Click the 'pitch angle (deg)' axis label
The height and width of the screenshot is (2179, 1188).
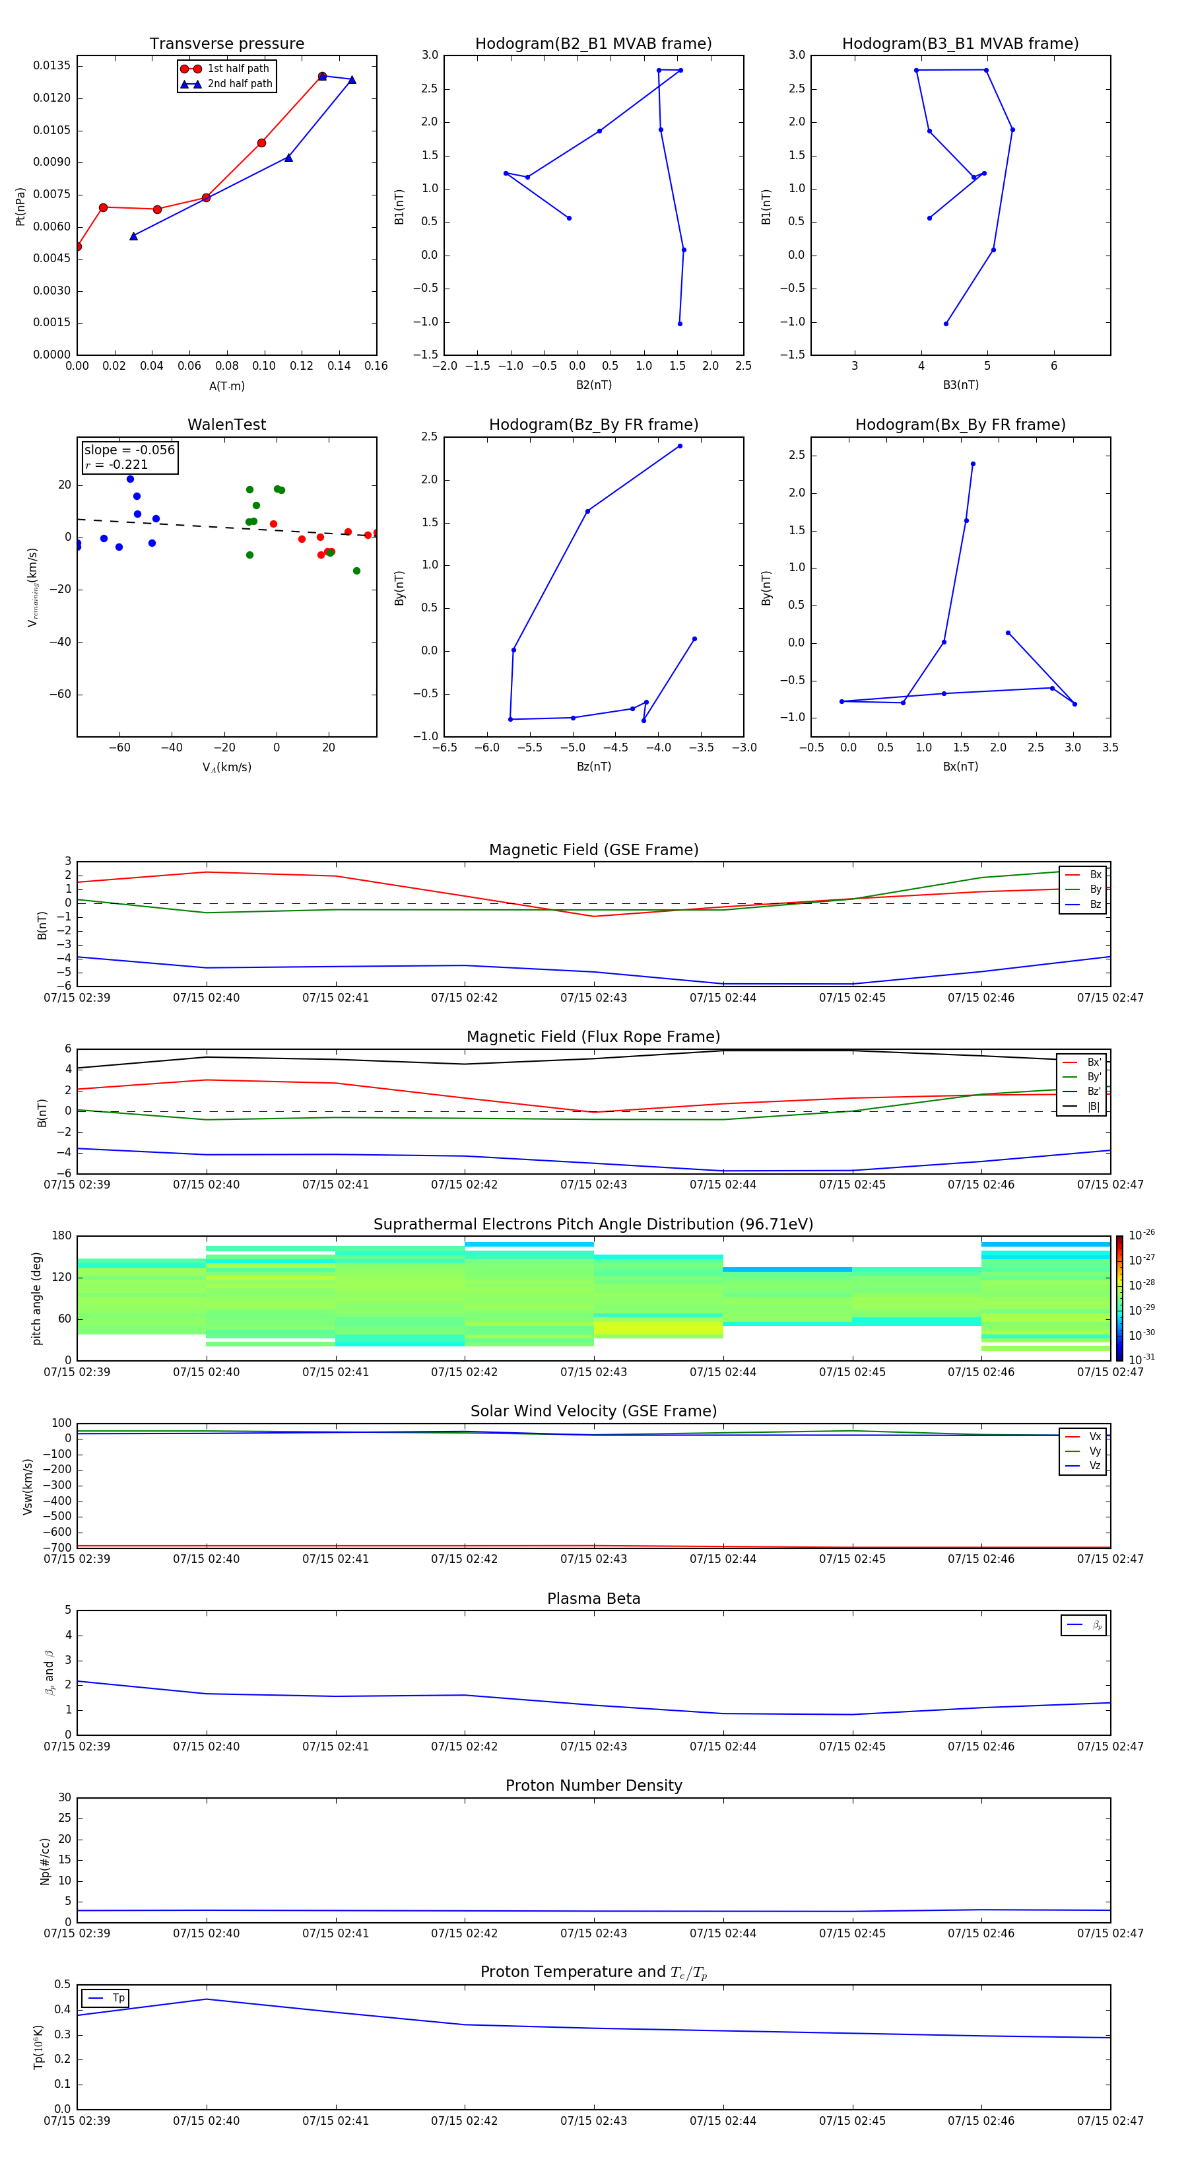coord(36,1298)
